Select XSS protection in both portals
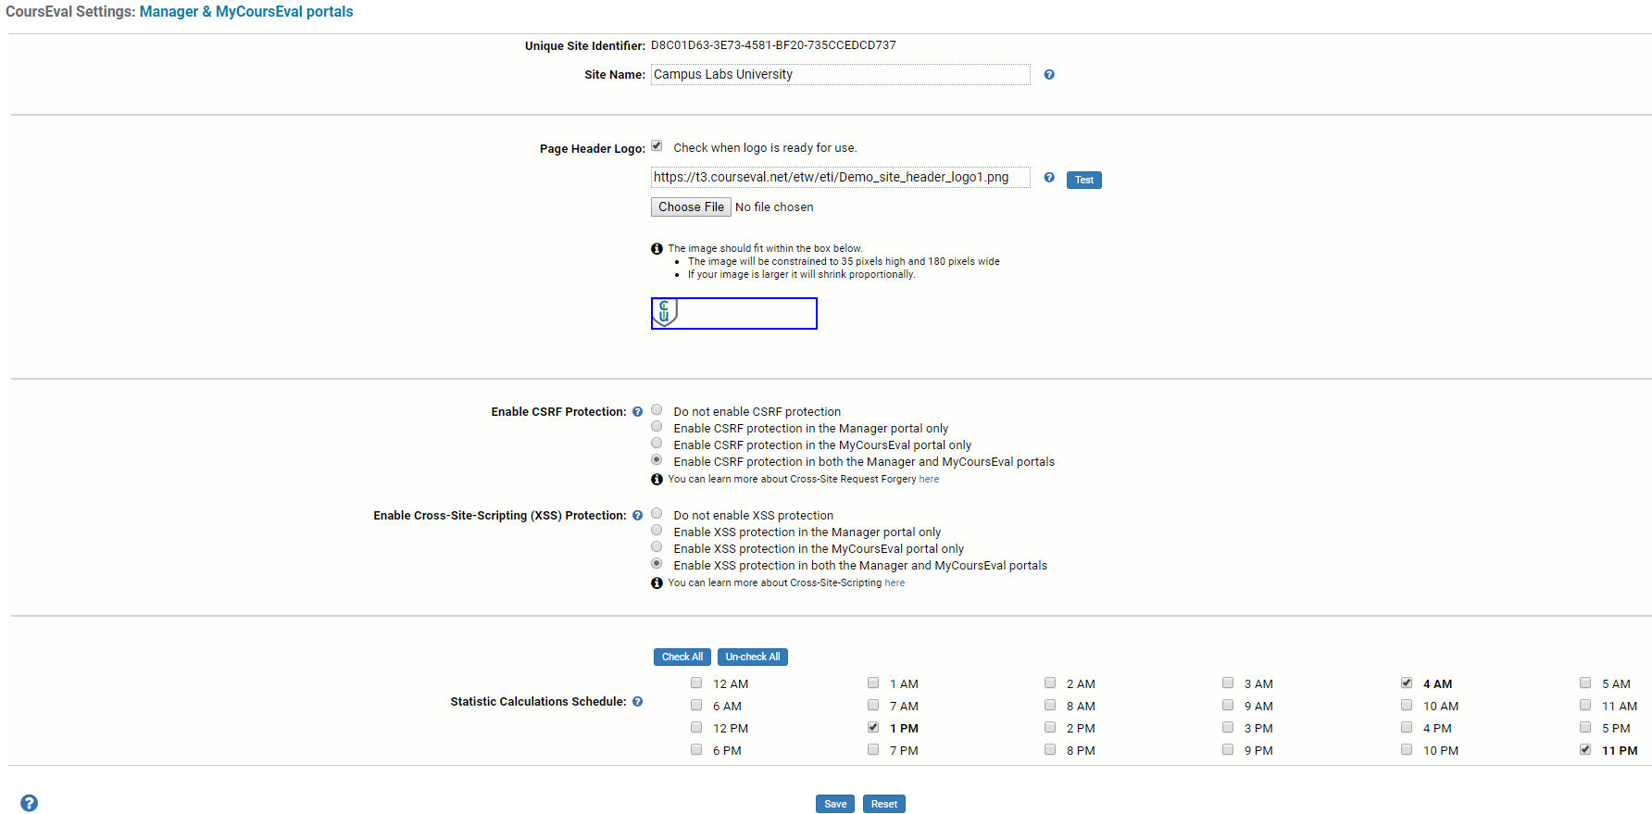Image resolution: width=1652 pixels, height=814 pixels. [657, 564]
